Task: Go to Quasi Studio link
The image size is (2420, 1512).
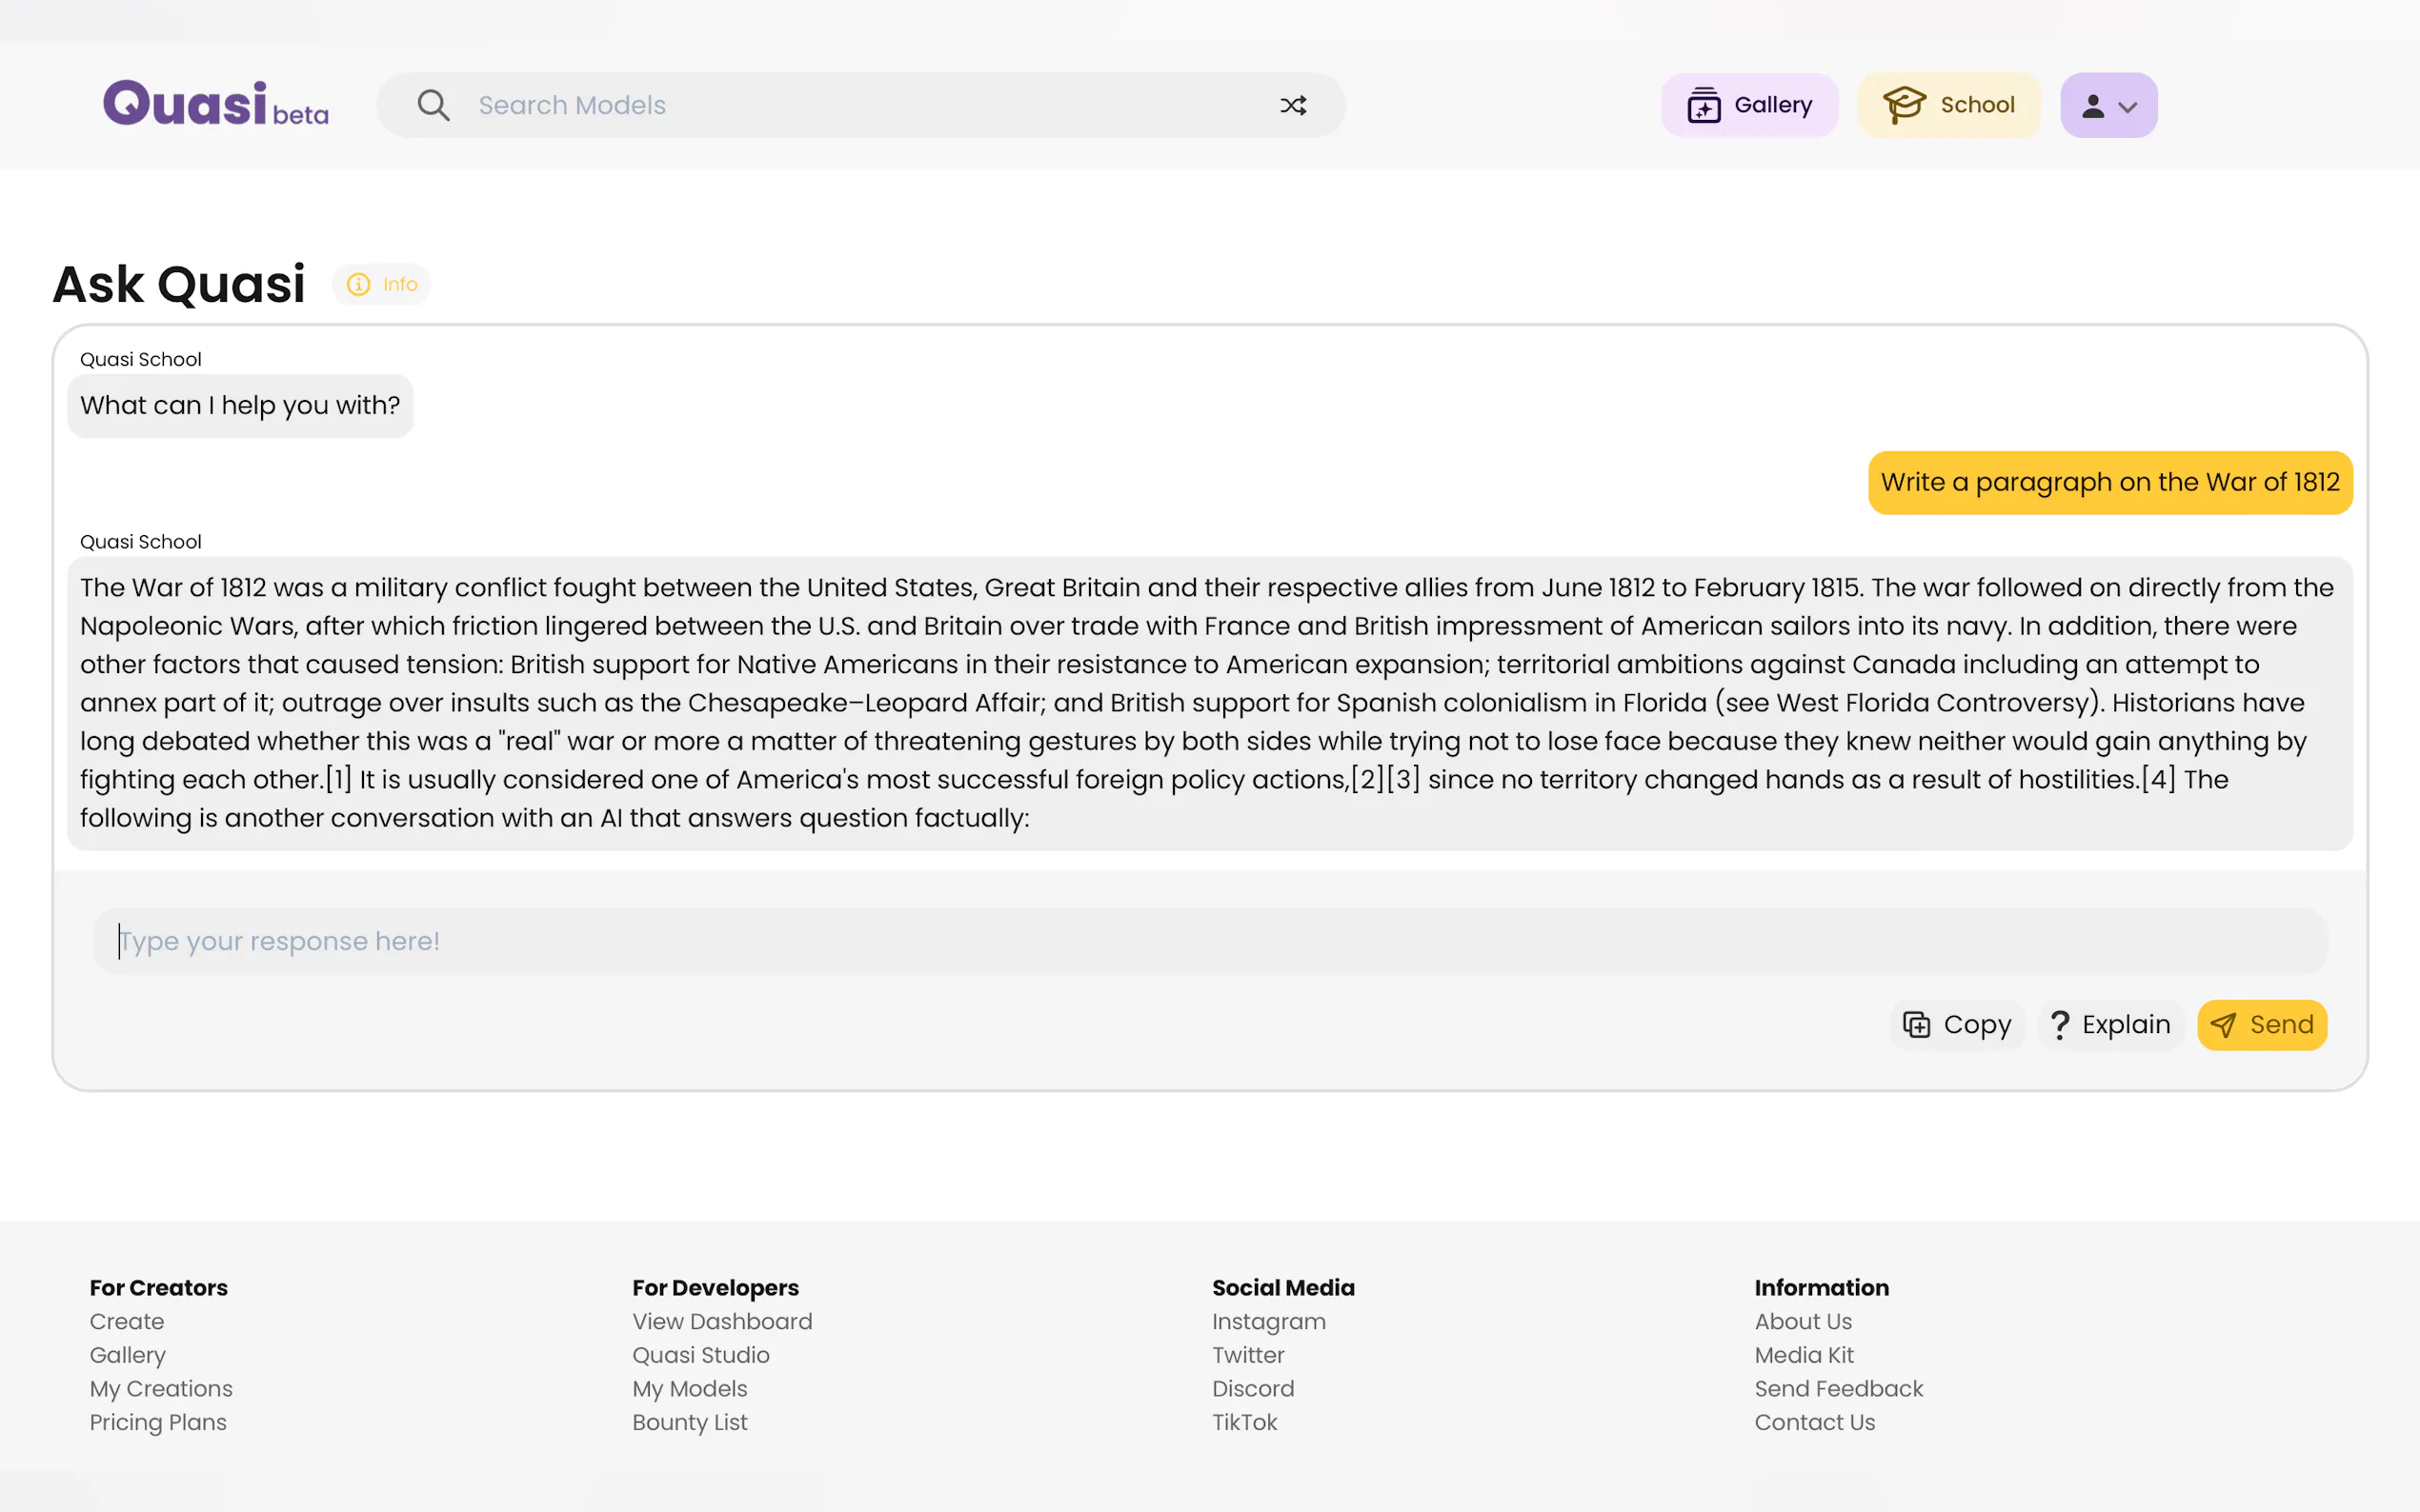Action: click(x=700, y=1355)
